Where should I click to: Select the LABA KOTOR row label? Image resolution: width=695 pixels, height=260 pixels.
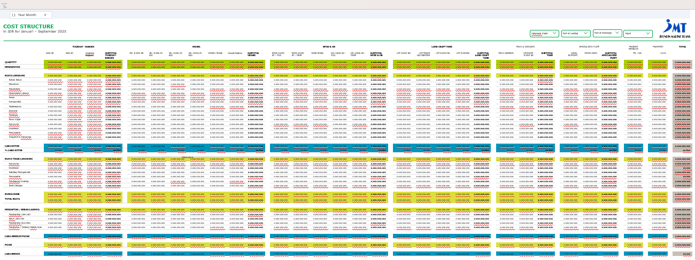tap(12, 146)
